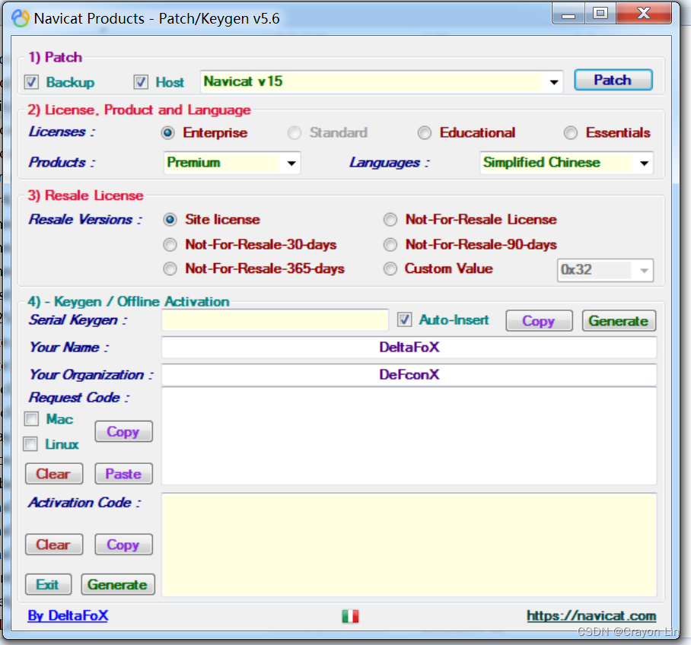This screenshot has width=691, height=645.
Task: Click the Your Organization field with DeFconX
Action: click(409, 375)
